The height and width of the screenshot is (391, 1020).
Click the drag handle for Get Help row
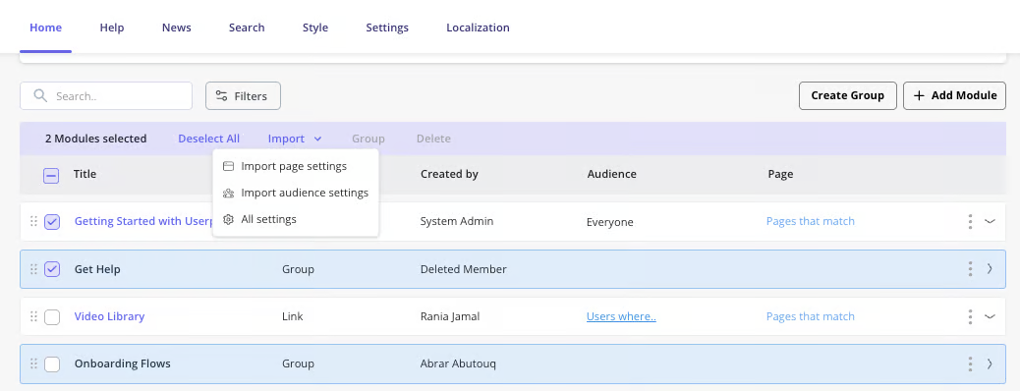[x=33, y=269]
